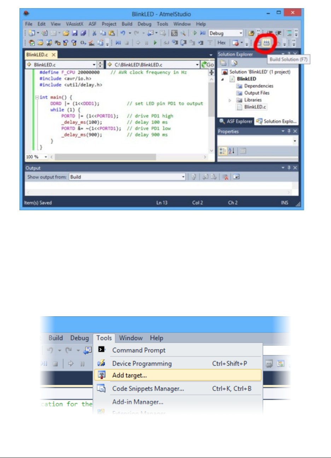The height and width of the screenshot is (458, 331).
Task: Select Output Files in Solution Explorer
Action: [257, 93]
